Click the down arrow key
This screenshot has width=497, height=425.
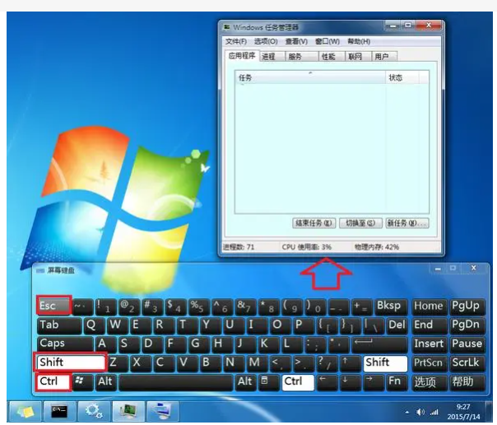tap(349, 382)
